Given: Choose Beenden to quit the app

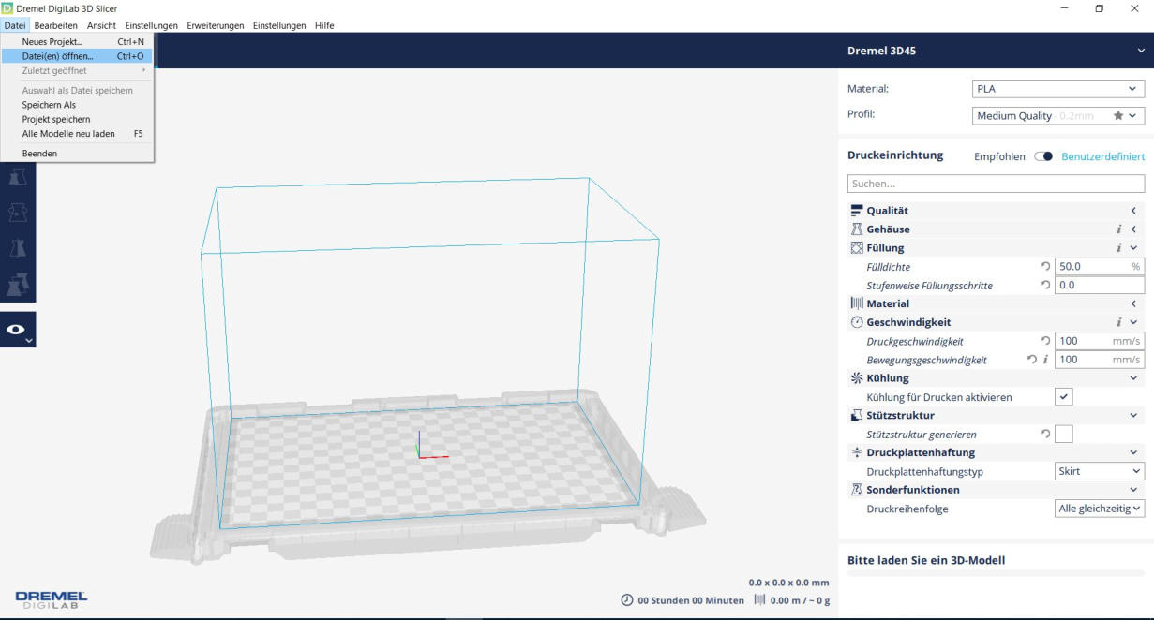Looking at the screenshot, I should [78, 154].
